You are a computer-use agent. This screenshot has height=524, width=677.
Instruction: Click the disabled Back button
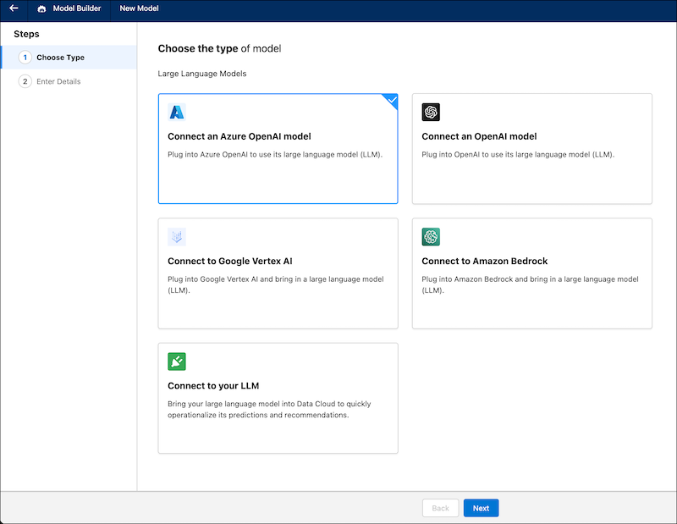click(x=440, y=508)
